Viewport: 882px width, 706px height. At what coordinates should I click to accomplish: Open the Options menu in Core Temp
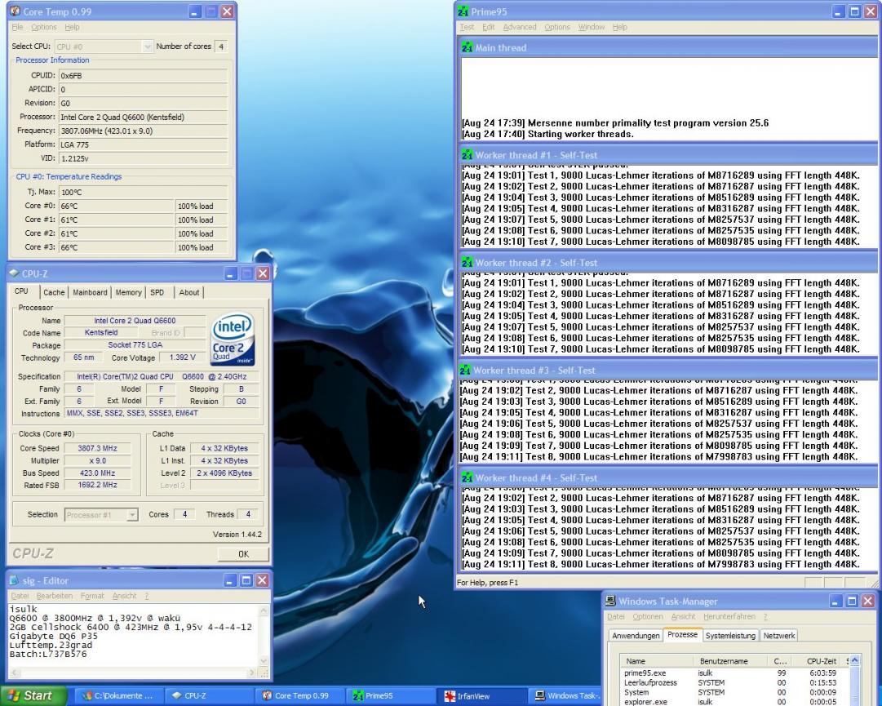click(44, 27)
